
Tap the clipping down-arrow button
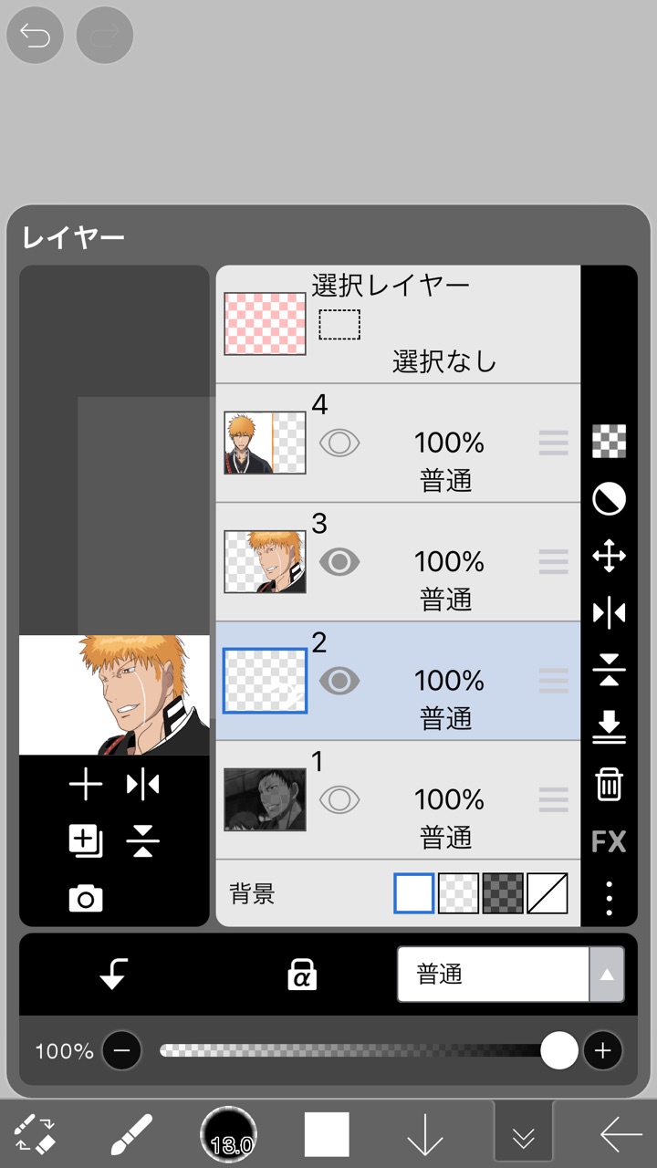click(113, 975)
